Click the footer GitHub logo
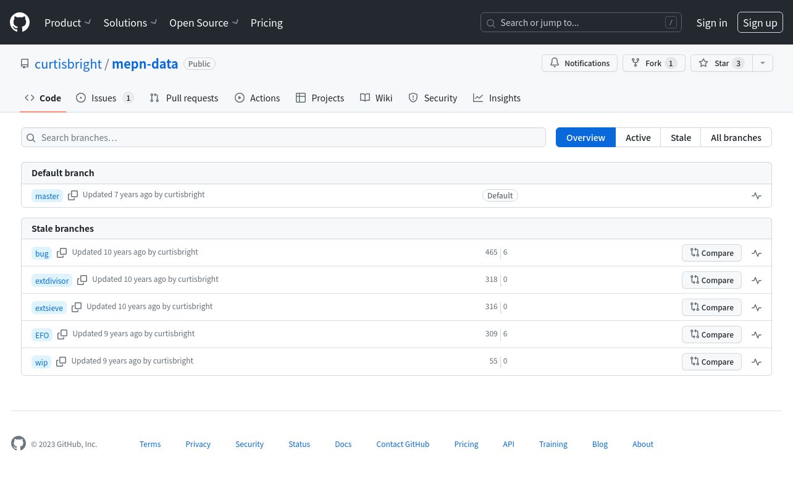 pyautogui.click(x=19, y=443)
